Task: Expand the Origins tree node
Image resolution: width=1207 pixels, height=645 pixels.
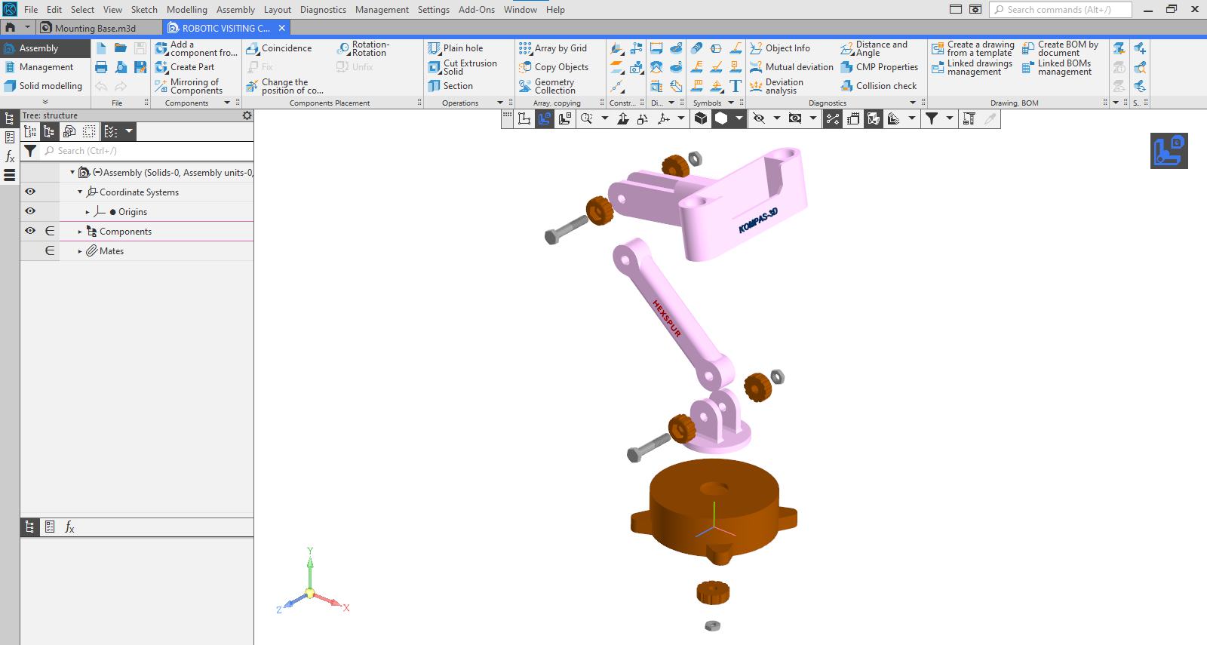Action: coord(88,212)
